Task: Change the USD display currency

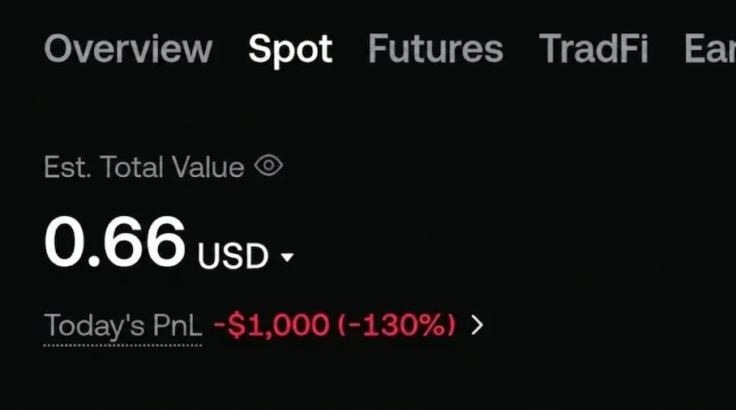Action: (x=246, y=256)
